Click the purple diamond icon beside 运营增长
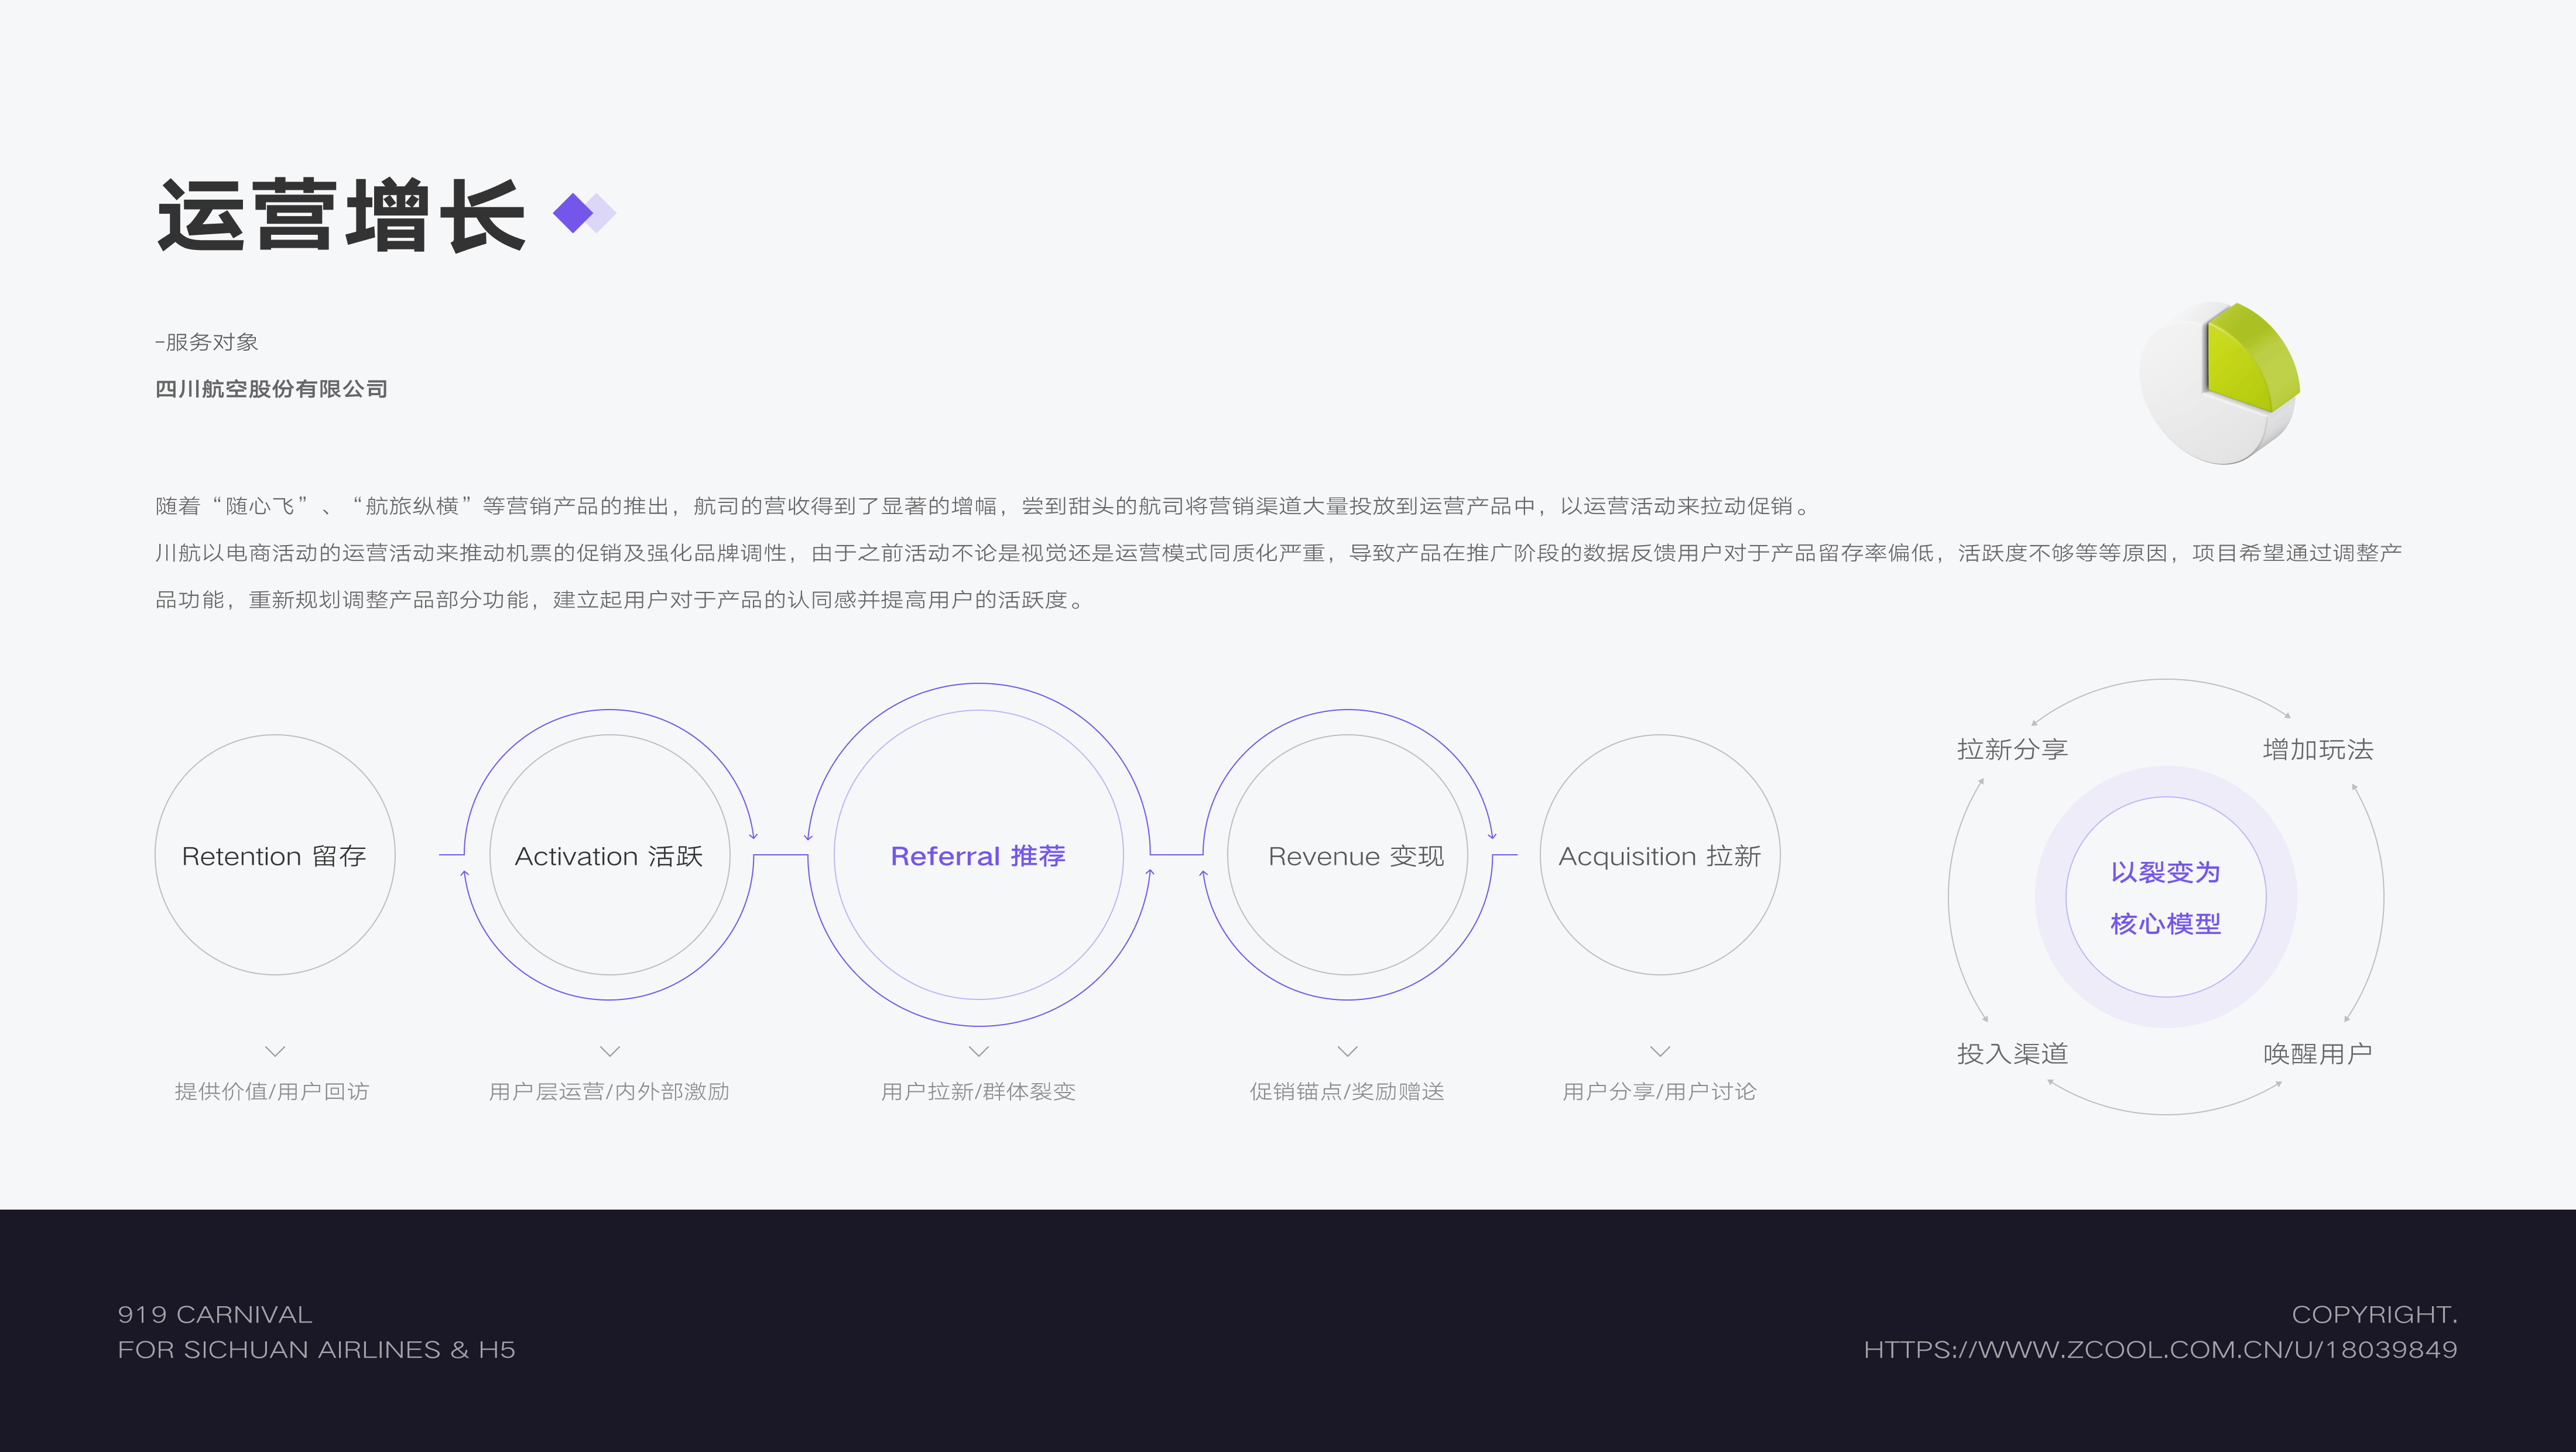2576x1452 pixels. pos(584,213)
